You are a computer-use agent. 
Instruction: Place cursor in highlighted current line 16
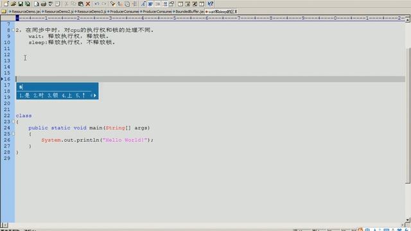(210, 79)
